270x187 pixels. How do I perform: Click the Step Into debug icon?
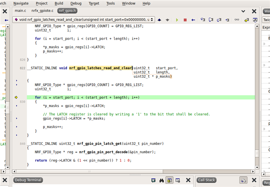(x=203, y=20)
